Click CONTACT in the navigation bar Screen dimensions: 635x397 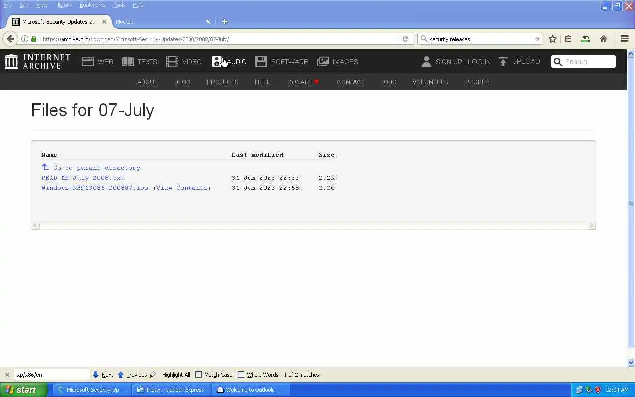pos(351,82)
